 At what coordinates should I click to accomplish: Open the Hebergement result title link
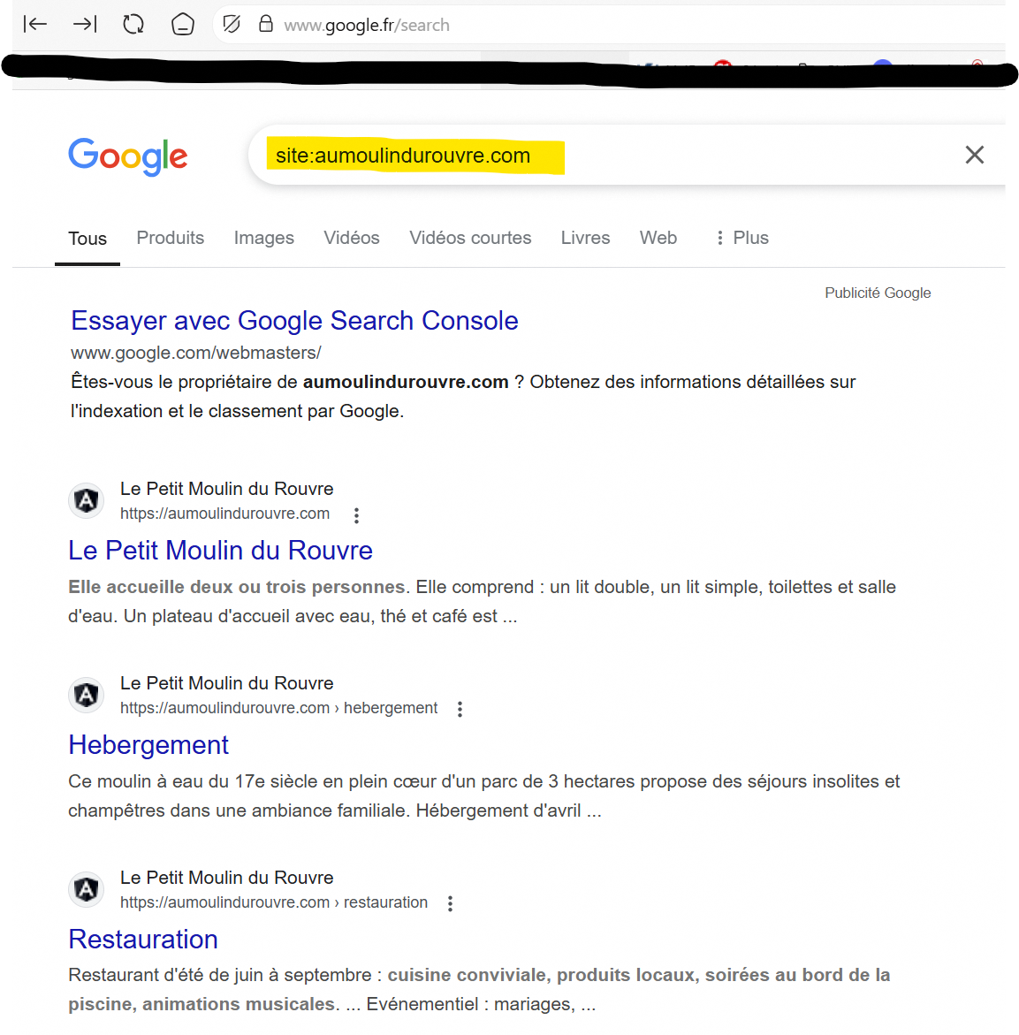[148, 745]
